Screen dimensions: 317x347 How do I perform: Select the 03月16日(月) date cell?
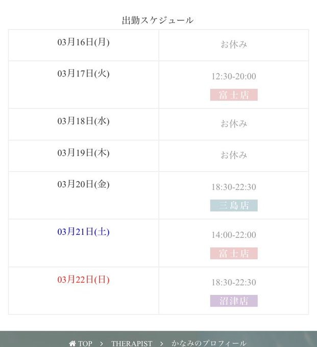(x=83, y=42)
